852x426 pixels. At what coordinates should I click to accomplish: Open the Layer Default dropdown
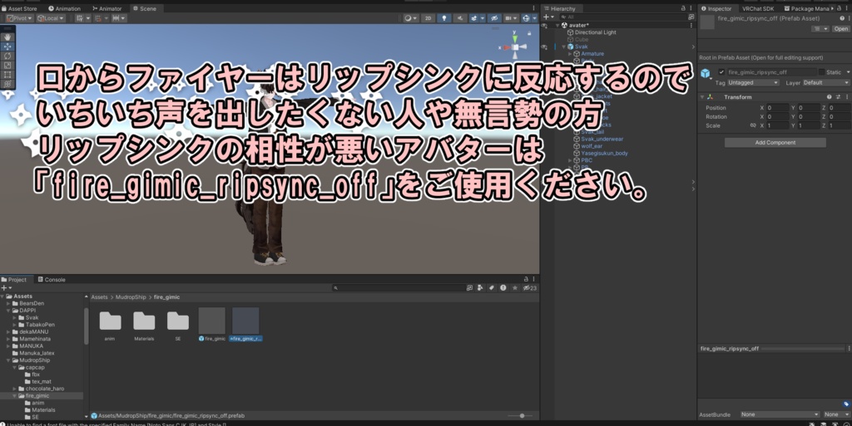(x=826, y=83)
